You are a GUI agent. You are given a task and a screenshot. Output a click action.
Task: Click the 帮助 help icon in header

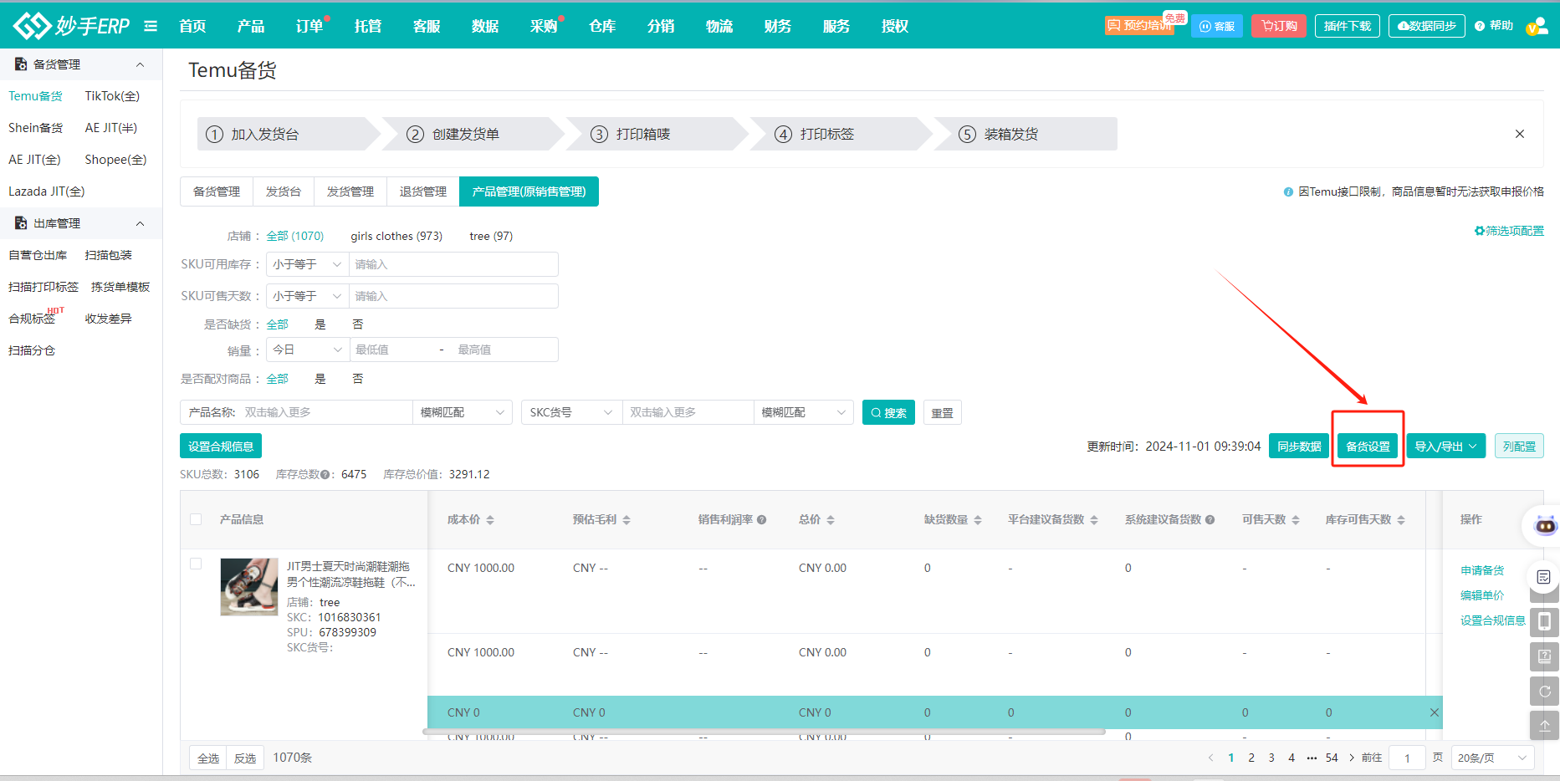click(x=1480, y=26)
